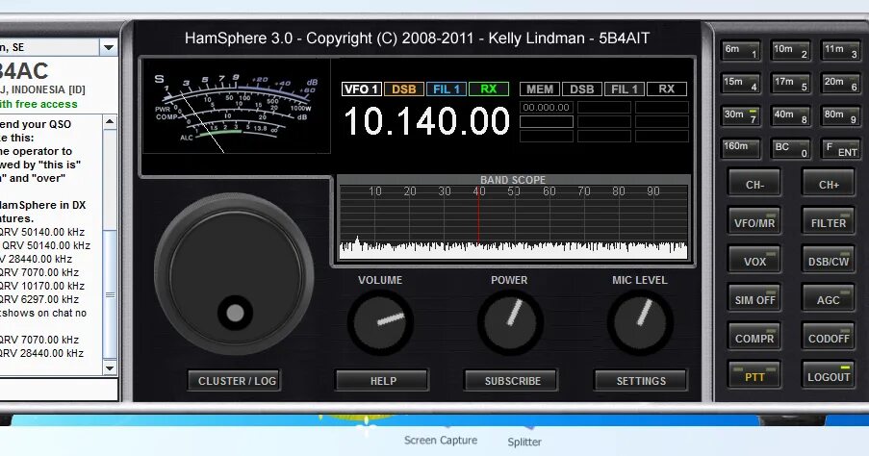Screen dimensions: 869x456
Task: Switch between DSB and CW modes
Action: click(828, 260)
